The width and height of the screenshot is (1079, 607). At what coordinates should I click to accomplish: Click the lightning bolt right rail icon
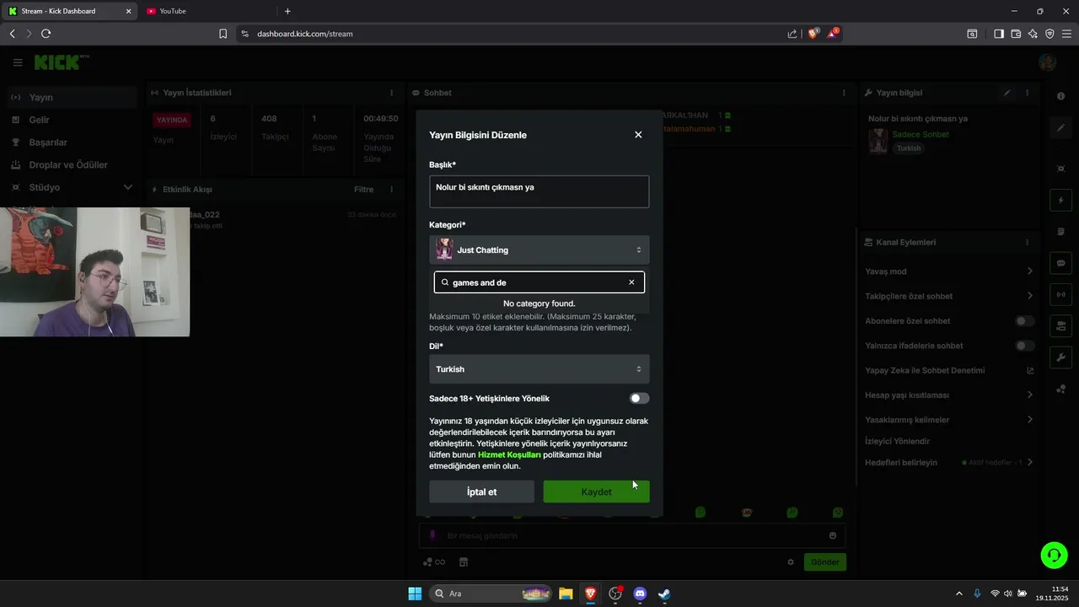[1061, 201]
